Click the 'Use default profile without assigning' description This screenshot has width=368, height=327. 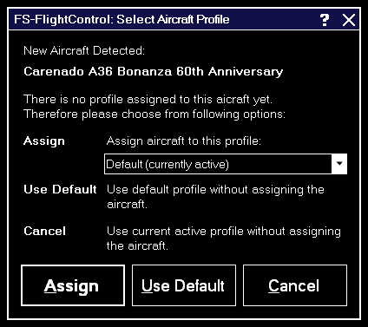215,190
